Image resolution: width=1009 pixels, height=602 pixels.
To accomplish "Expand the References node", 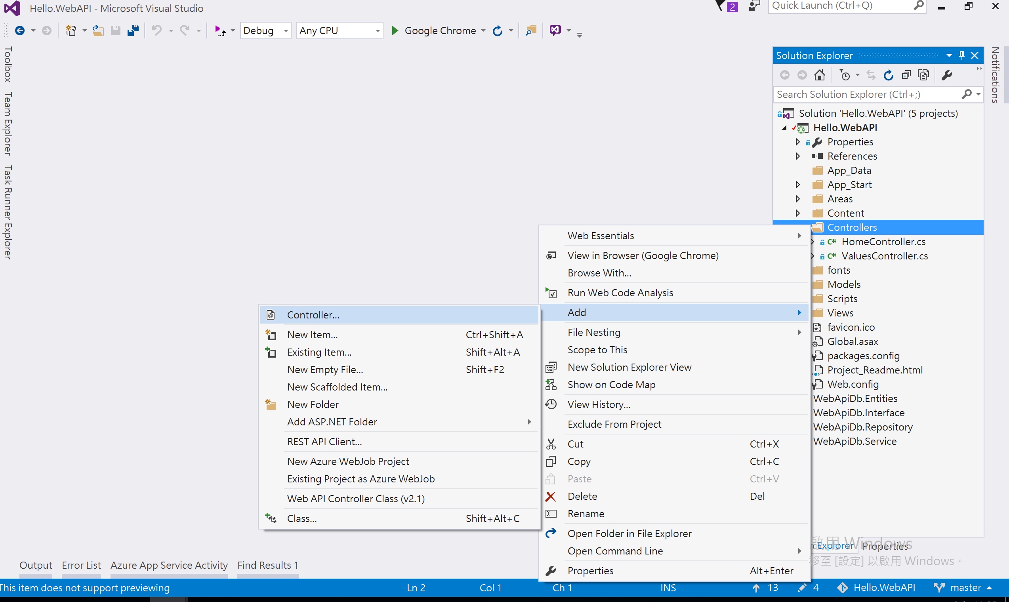I will point(797,156).
